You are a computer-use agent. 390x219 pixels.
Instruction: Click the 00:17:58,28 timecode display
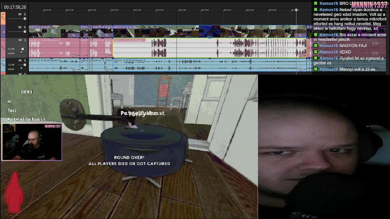(x=15, y=7)
